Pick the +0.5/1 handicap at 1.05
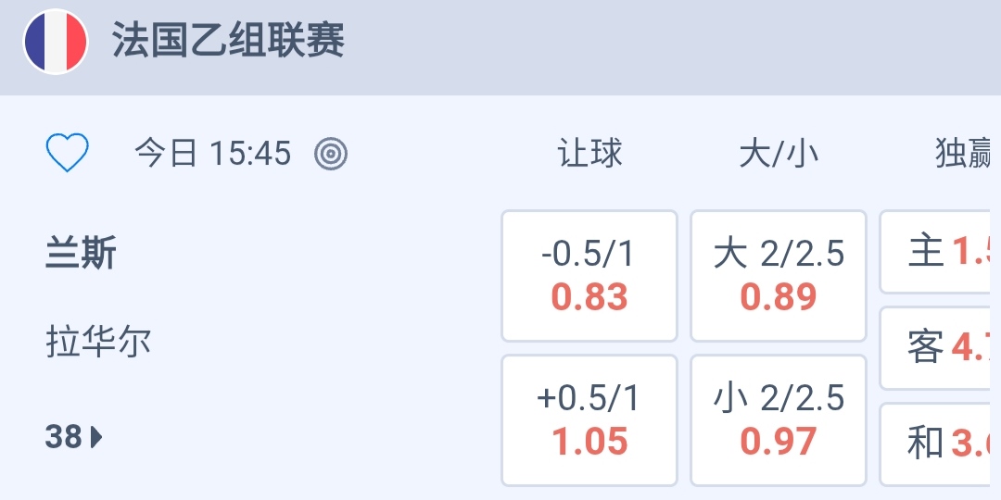 [589, 420]
